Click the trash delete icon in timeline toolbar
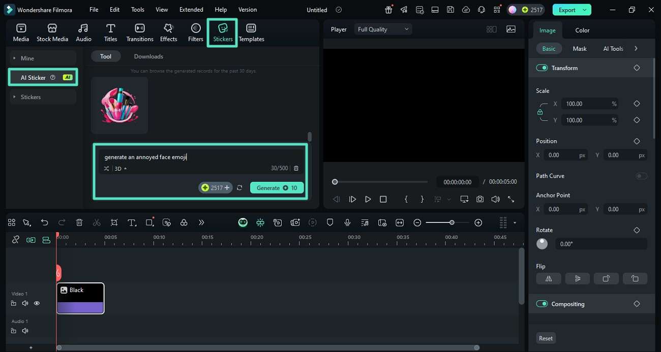 [79, 222]
